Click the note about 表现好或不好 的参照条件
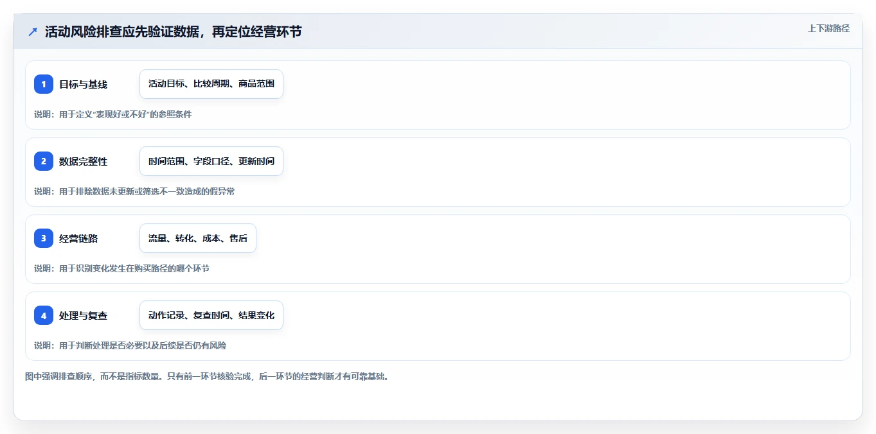Image resolution: width=876 pixels, height=434 pixels. tap(113, 114)
